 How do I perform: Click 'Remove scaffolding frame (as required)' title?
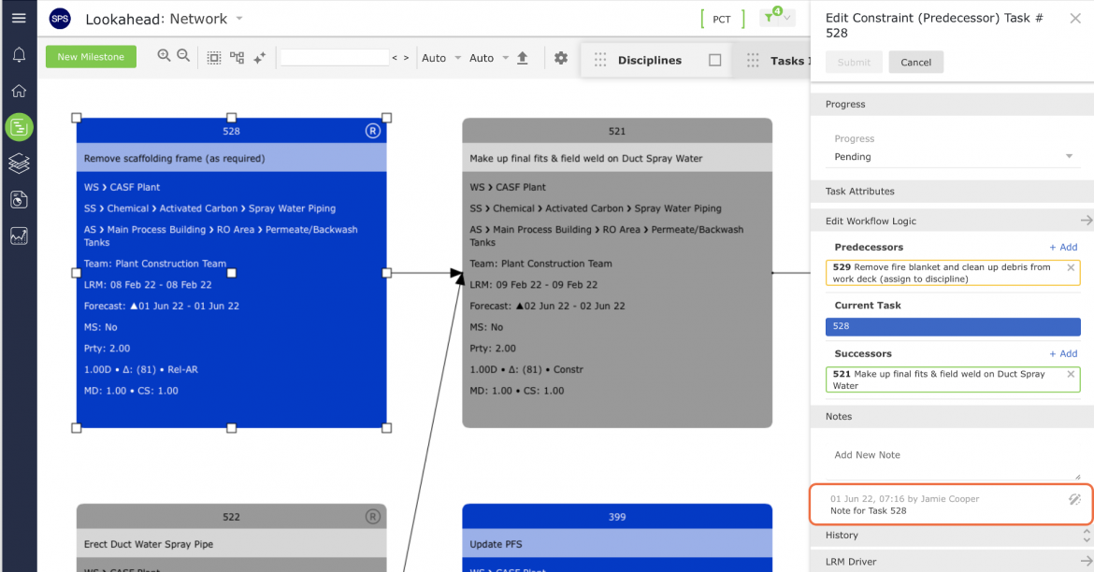(x=175, y=158)
